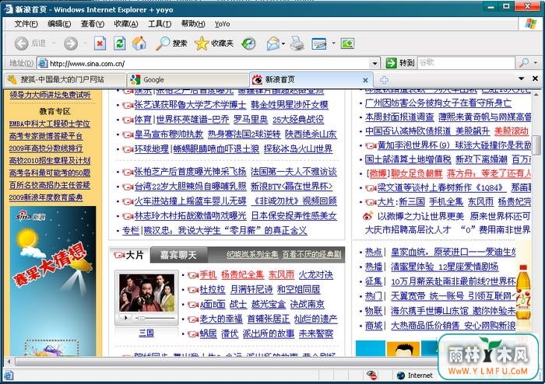545x384 pixels.
Task: Open link 广州因妨害公务被拘女子在看守所身亡
Action: pyautogui.click(x=438, y=103)
